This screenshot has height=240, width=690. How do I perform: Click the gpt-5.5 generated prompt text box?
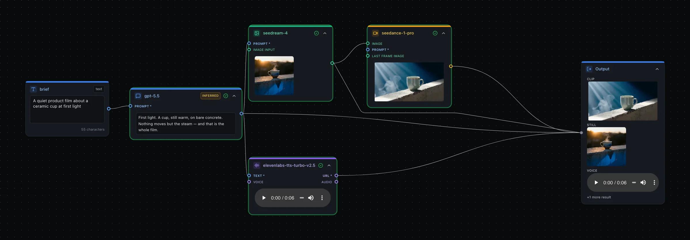click(186, 124)
